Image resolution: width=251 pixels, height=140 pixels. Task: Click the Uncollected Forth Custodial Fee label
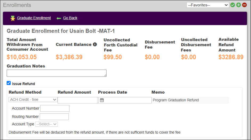point(120,45)
